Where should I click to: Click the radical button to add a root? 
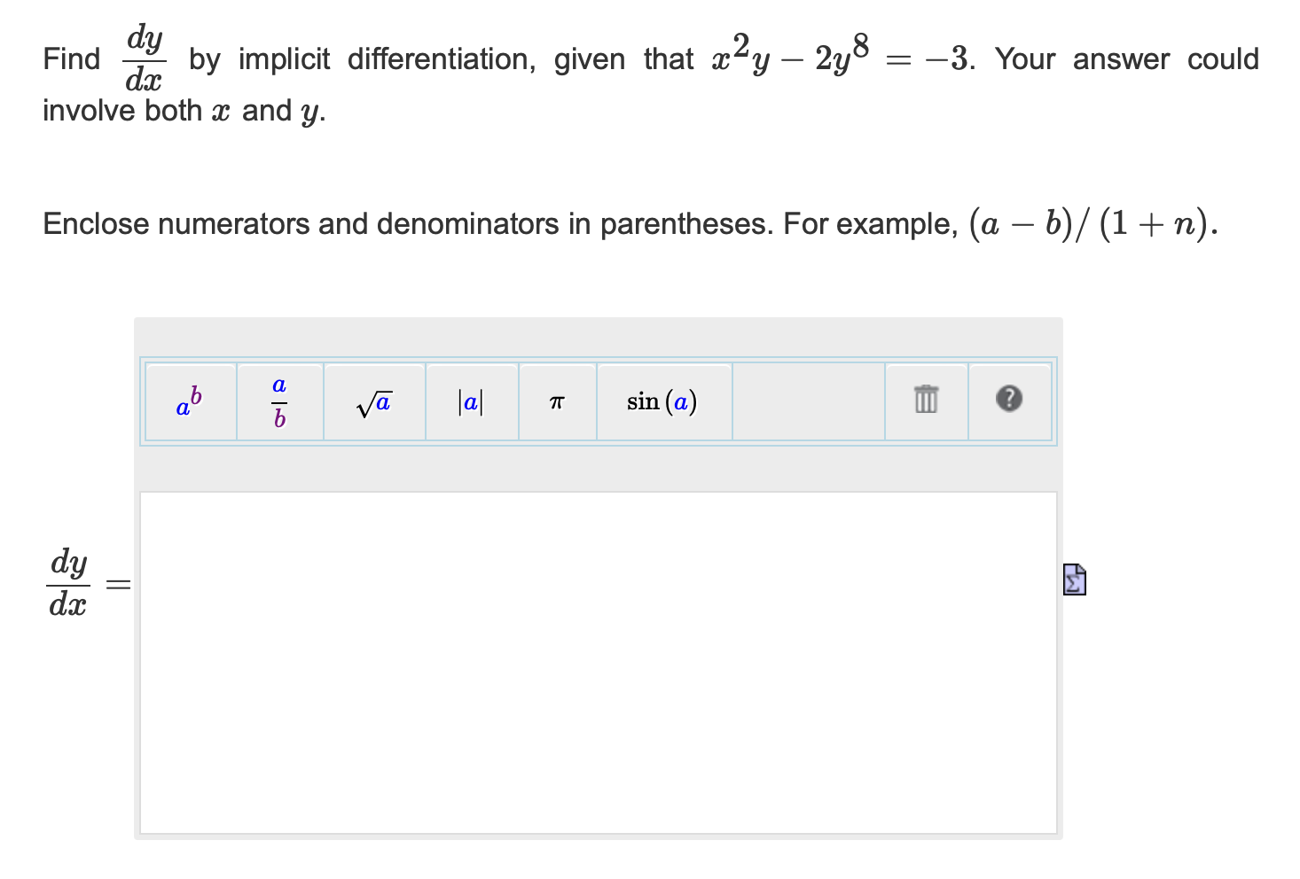click(373, 401)
